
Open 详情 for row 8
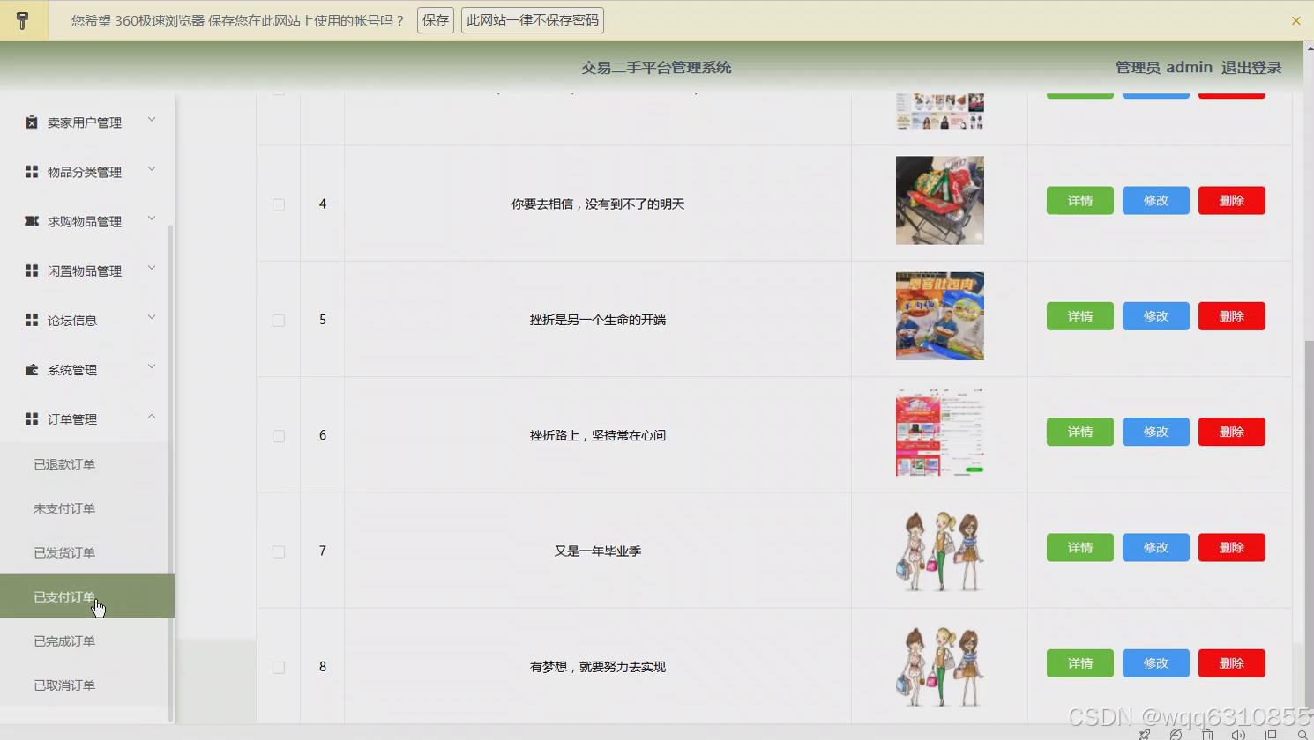click(x=1080, y=663)
